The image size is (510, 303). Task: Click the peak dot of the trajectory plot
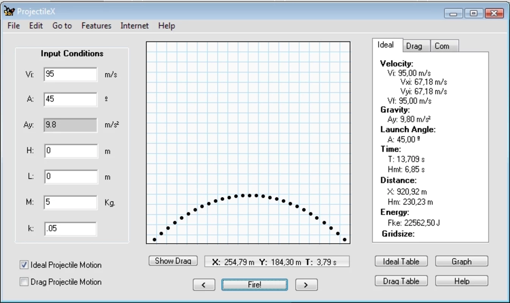coord(250,195)
